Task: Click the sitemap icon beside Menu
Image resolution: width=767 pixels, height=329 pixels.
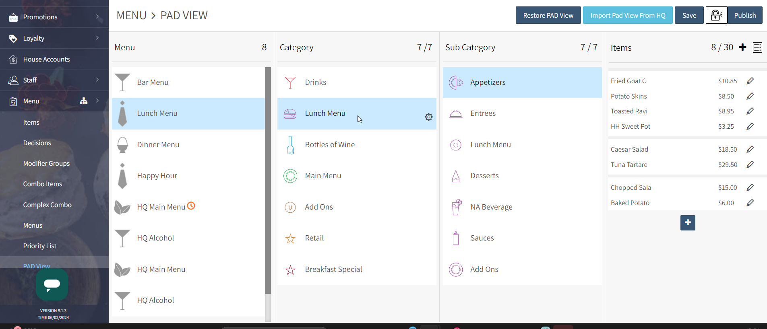Action: pyautogui.click(x=84, y=101)
